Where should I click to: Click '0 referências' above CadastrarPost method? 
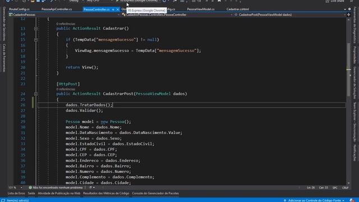66,89
